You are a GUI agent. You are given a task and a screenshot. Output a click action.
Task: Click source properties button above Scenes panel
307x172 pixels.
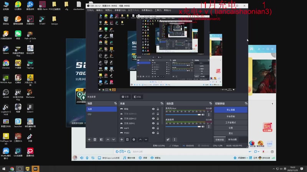click(x=125, y=97)
